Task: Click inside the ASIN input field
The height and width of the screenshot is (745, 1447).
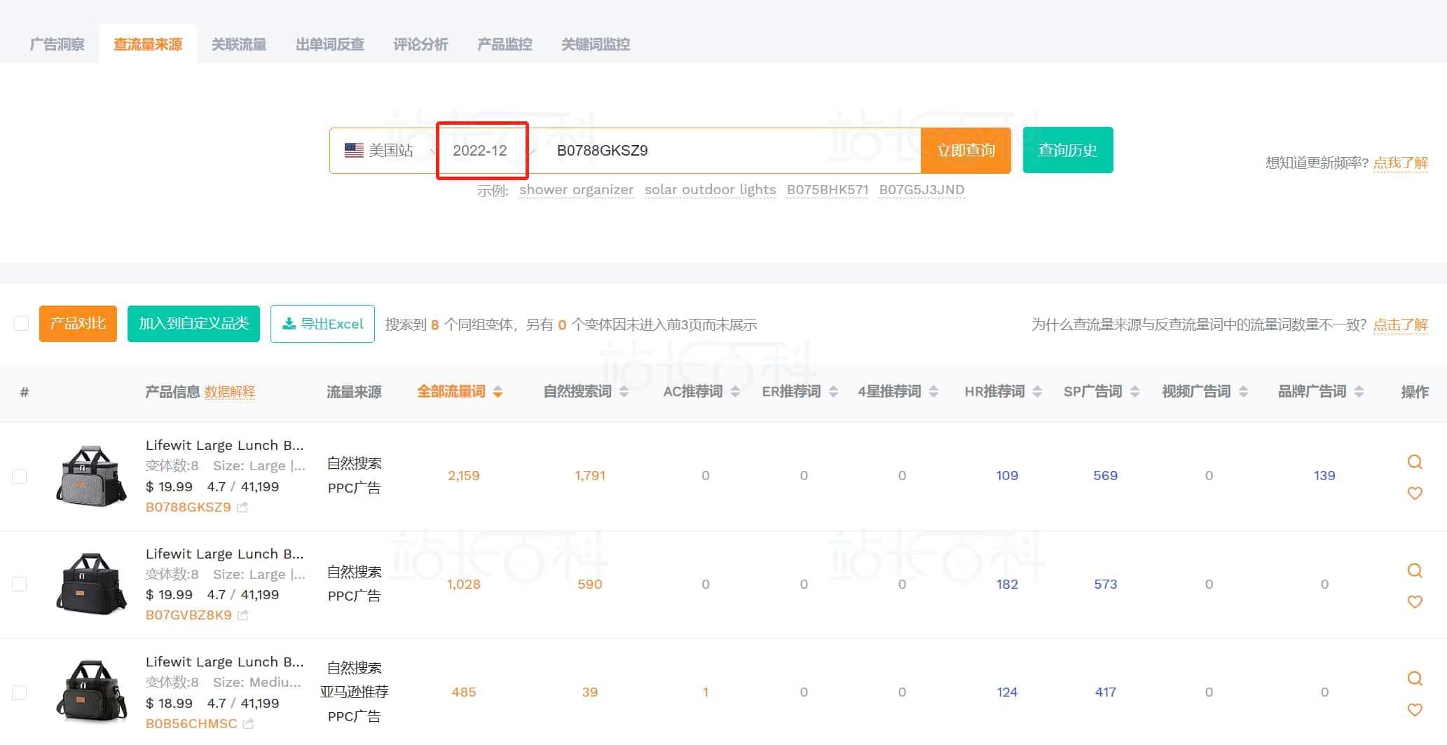Action: (x=722, y=149)
